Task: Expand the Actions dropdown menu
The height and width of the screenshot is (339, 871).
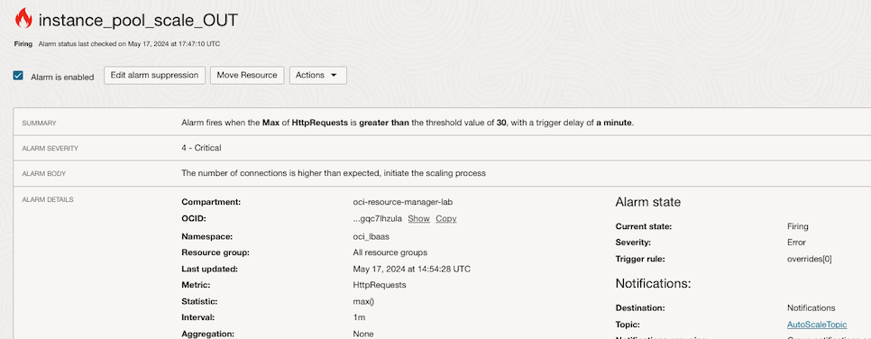Action: [317, 76]
